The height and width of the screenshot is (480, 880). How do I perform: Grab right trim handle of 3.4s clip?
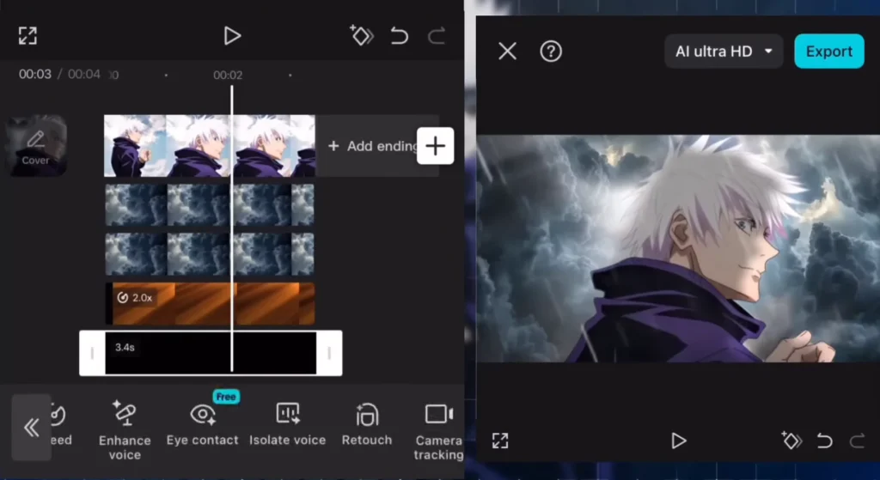[x=329, y=353]
